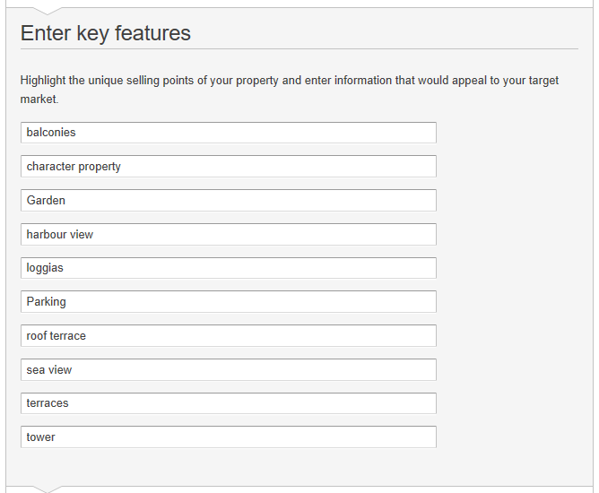Viewport: 599px width, 493px height.
Task: Place cursor in 'roof terrace' field
Action: (x=228, y=336)
